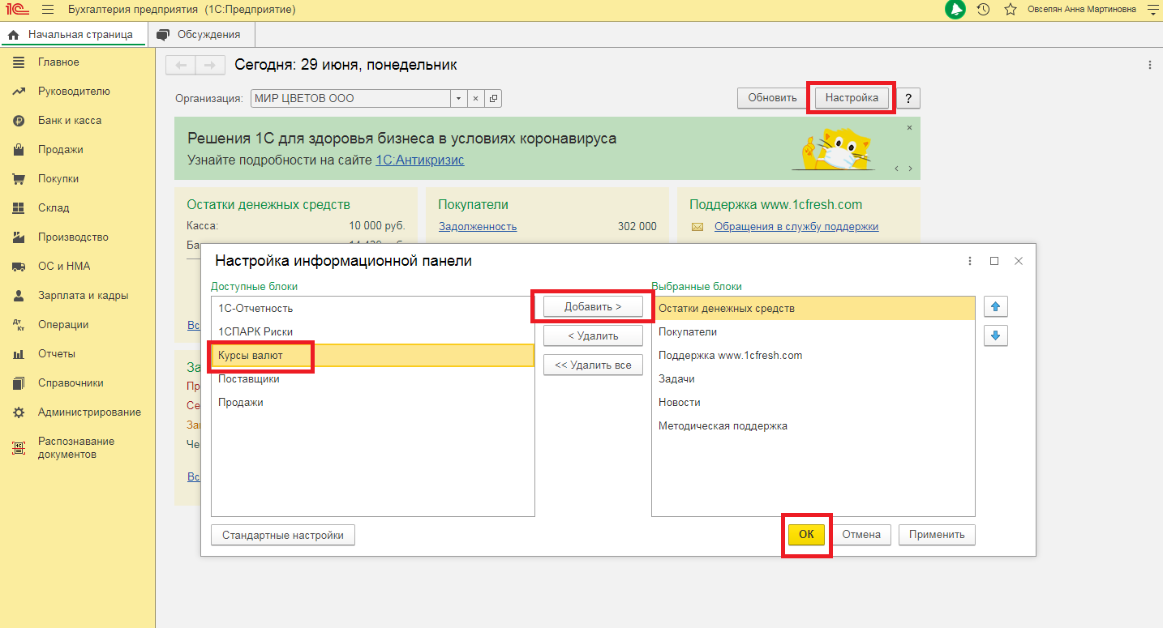Open the notifications bell icon
The image size is (1163, 628).
coord(955,10)
